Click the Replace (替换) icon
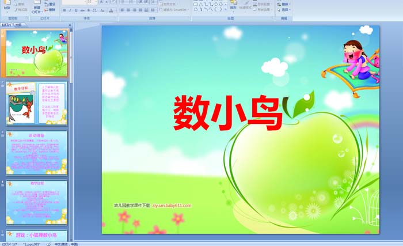 (283, 4)
